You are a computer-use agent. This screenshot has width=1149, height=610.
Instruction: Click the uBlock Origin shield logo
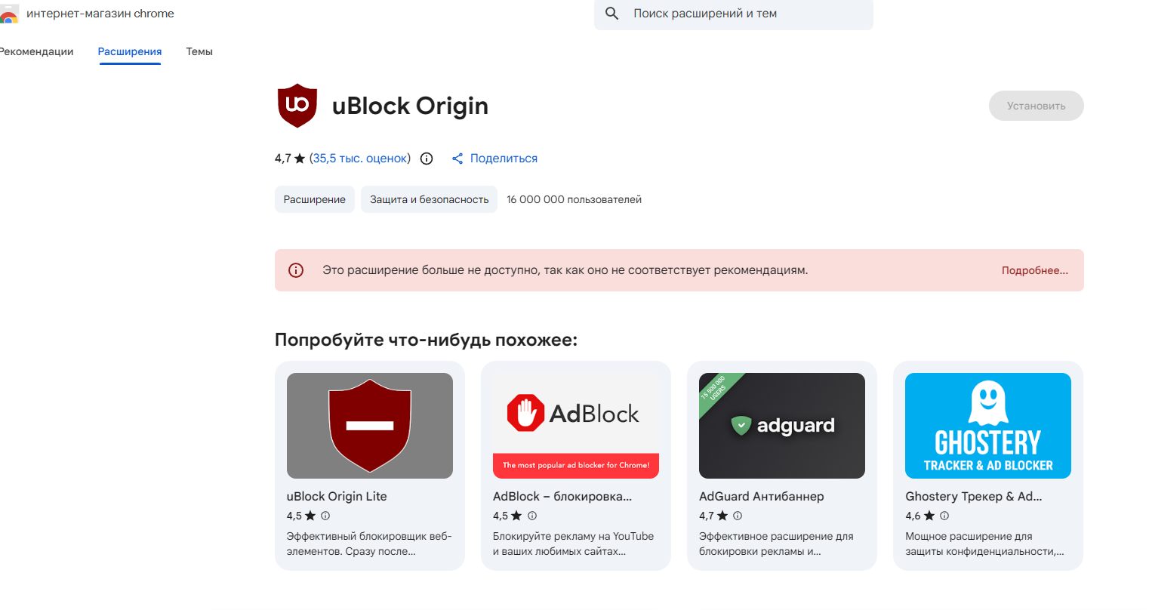coord(297,106)
